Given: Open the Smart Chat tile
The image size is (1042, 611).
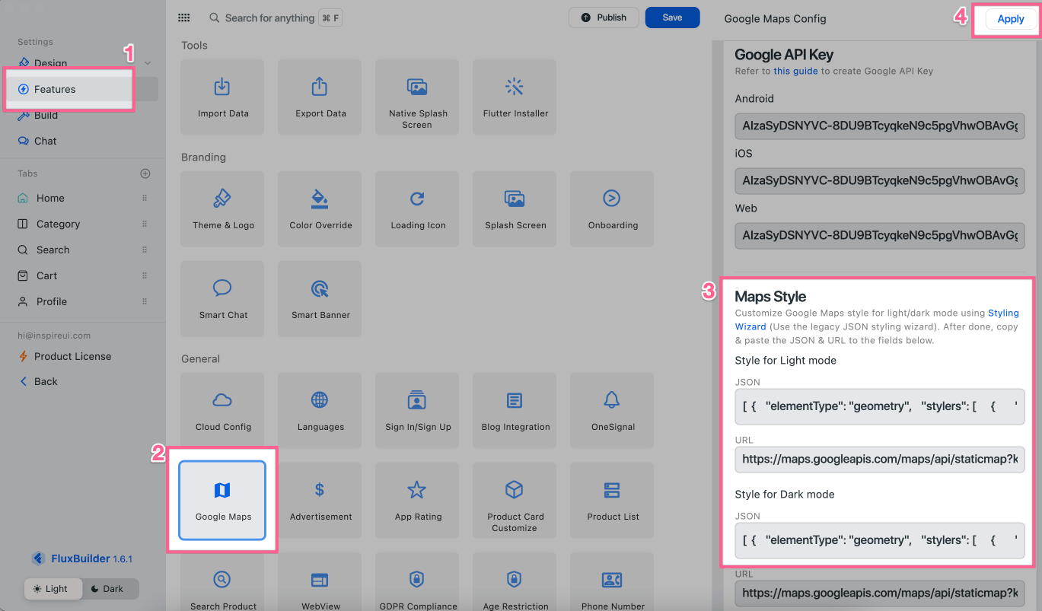Looking at the screenshot, I should [222, 298].
